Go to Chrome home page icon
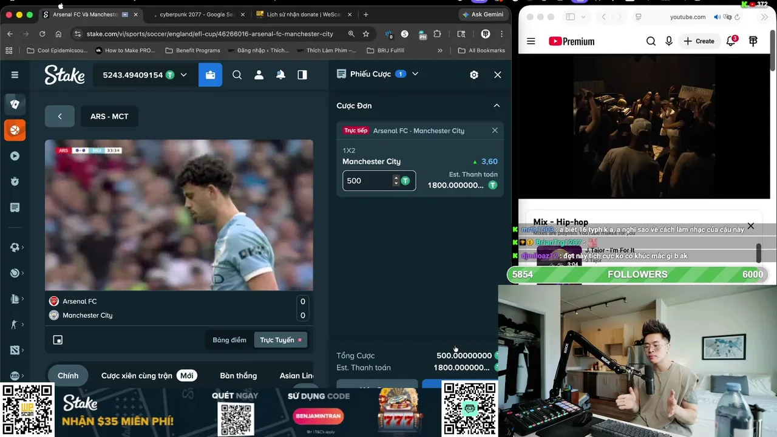777x437 pixels. pyautogui.click(x=58, y=34)
